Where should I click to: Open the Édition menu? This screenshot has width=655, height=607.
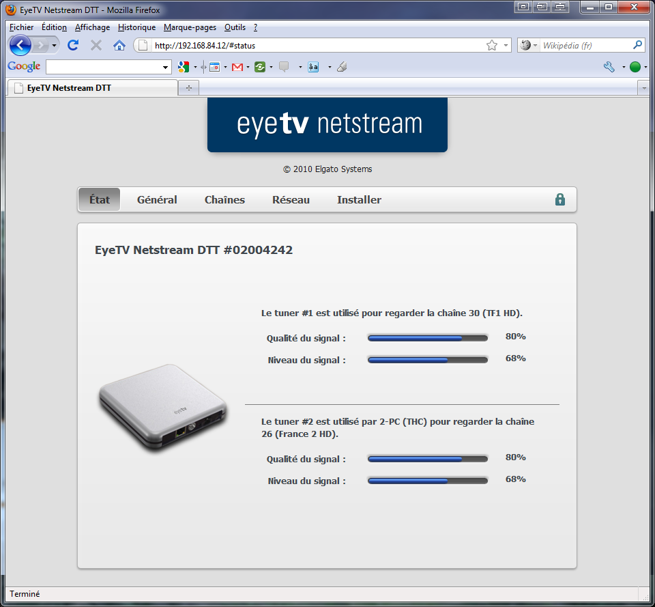(54, 27)
